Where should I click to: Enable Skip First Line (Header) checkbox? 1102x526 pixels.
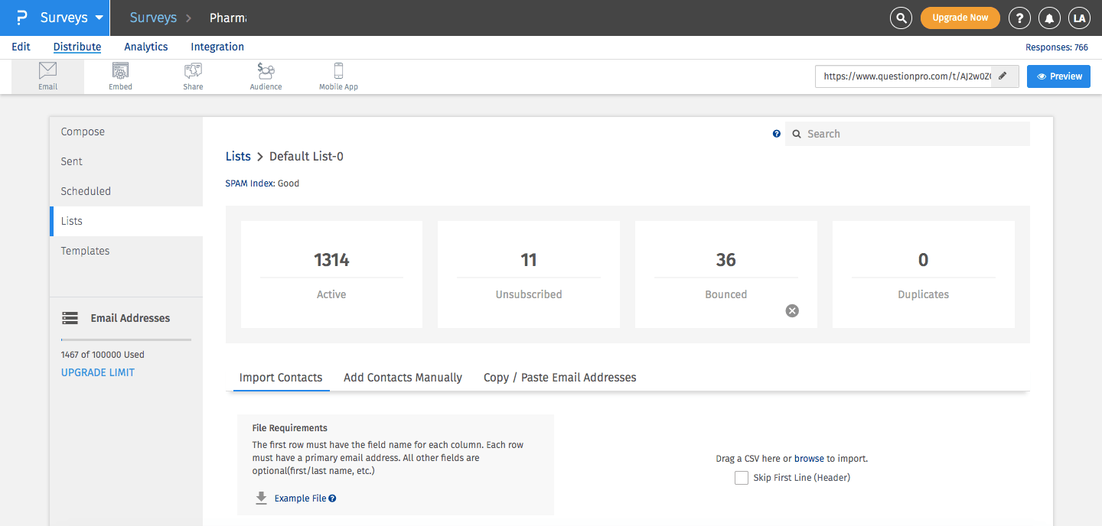[x=741, y=478]
